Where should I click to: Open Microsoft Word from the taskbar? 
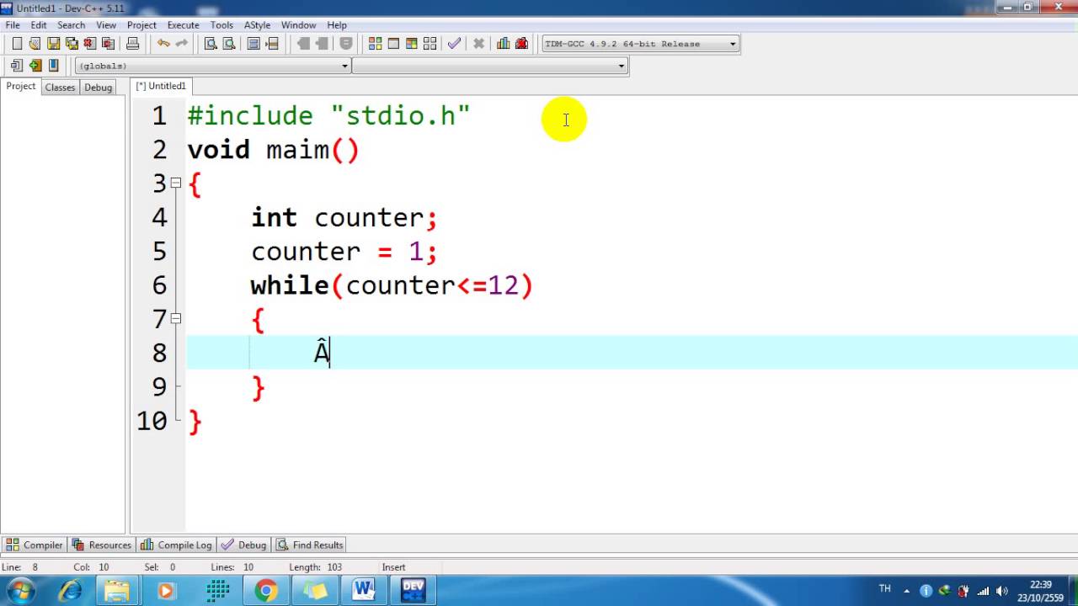coord(364,591)
